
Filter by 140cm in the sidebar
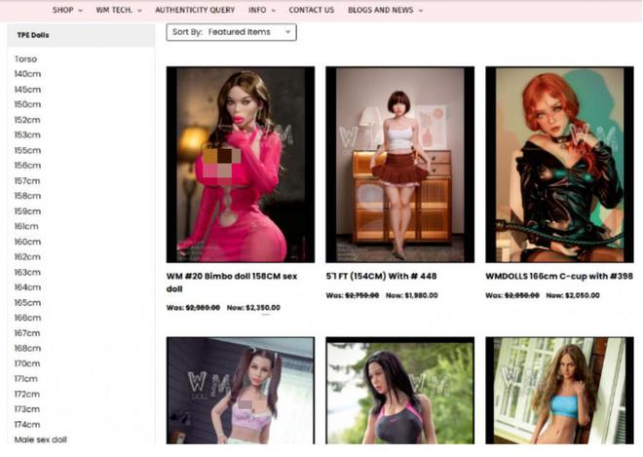tap(27, 74)
